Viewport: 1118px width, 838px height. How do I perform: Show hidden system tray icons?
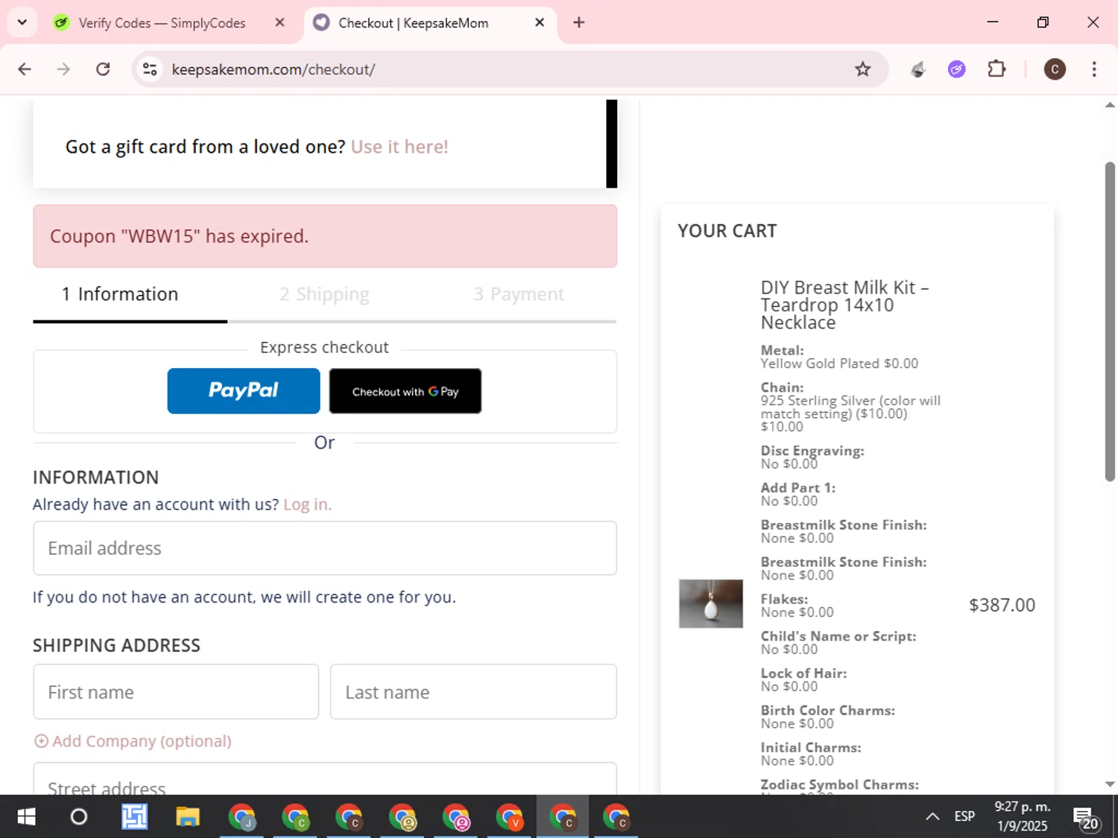(932, 817)
